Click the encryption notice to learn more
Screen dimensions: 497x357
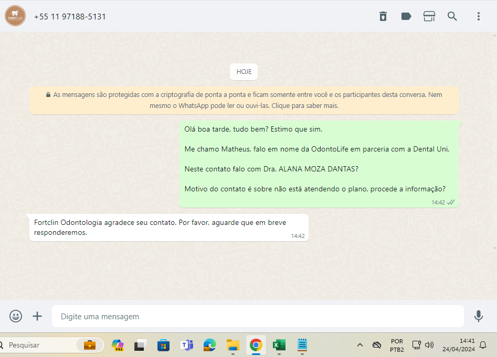pyautogui.click(x=244, y=100)
